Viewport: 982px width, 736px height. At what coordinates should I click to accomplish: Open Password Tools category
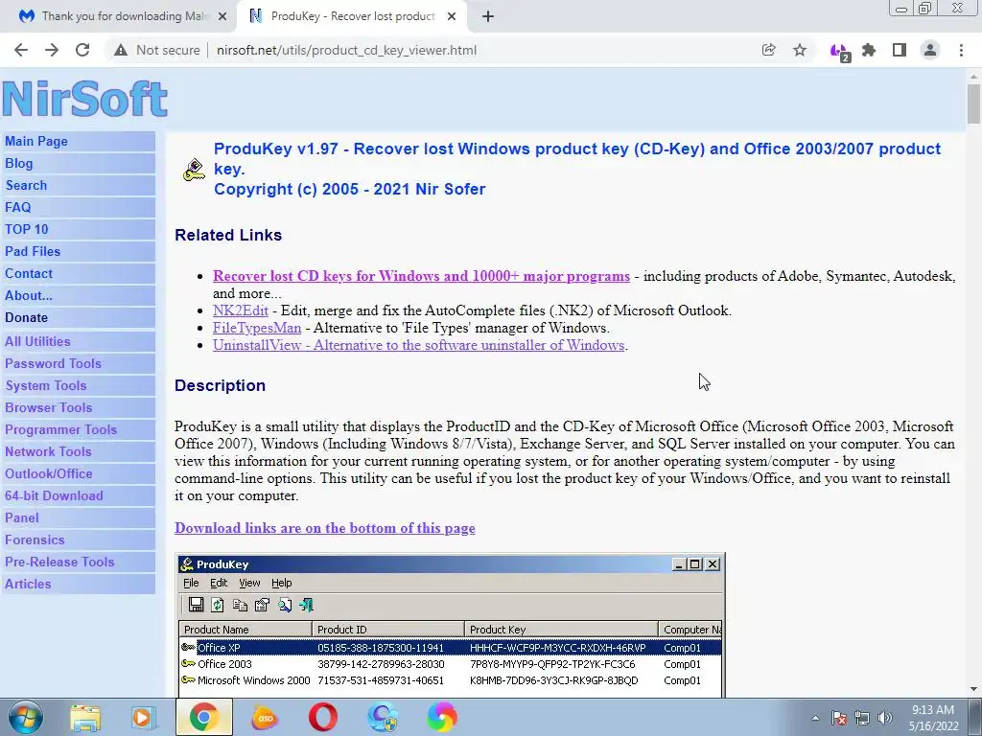(x=54, y=363)
